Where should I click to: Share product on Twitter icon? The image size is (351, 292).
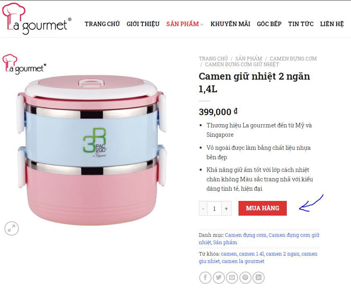pyautogui.click(x=218, y=278)
